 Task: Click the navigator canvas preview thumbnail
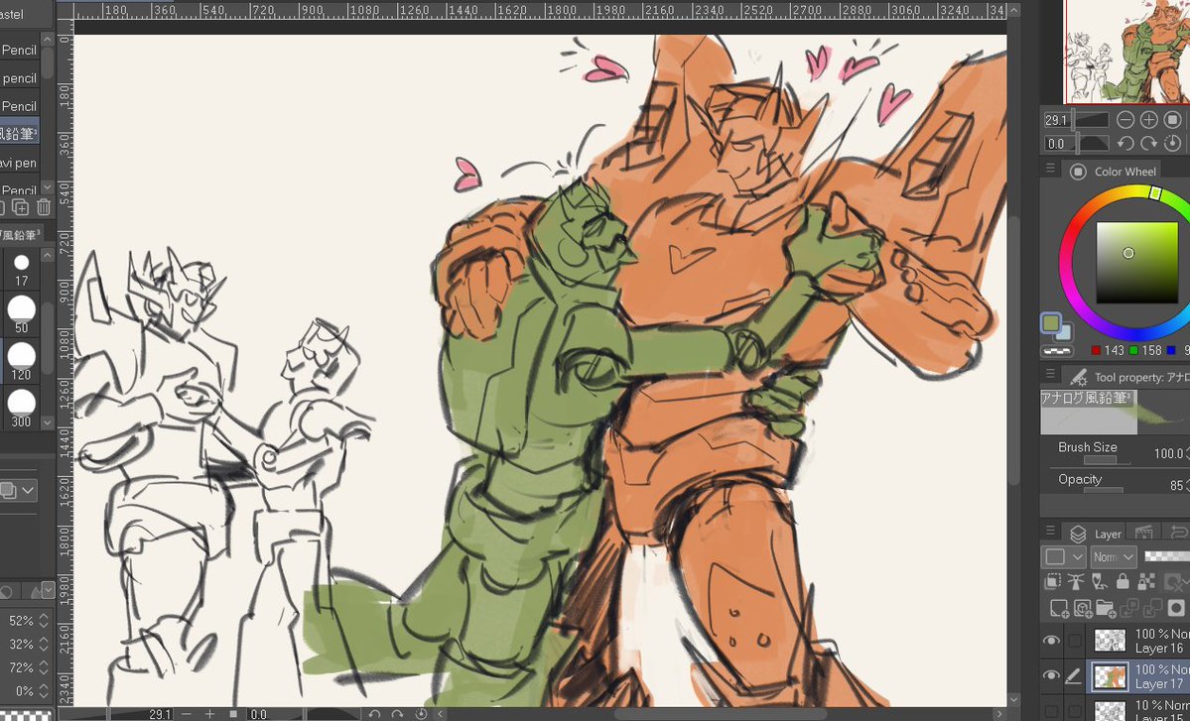point(1127,52)
